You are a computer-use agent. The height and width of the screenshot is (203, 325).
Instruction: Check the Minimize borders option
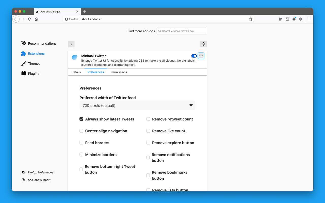click(81, 155)
